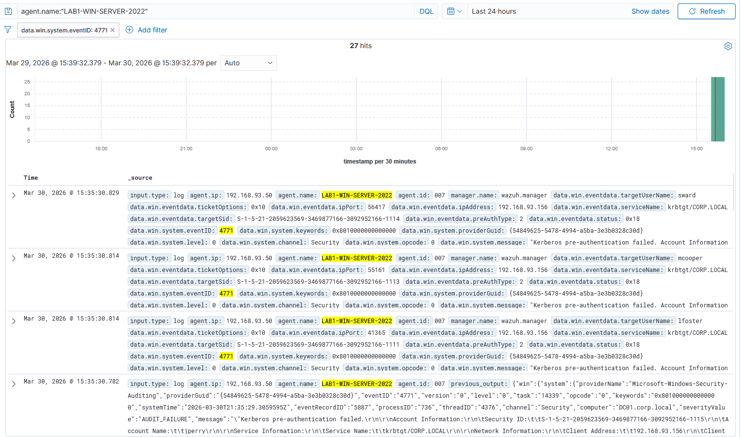Expand the 15:35:30.829 log entry
741x437 pixels.
[14, 195]
